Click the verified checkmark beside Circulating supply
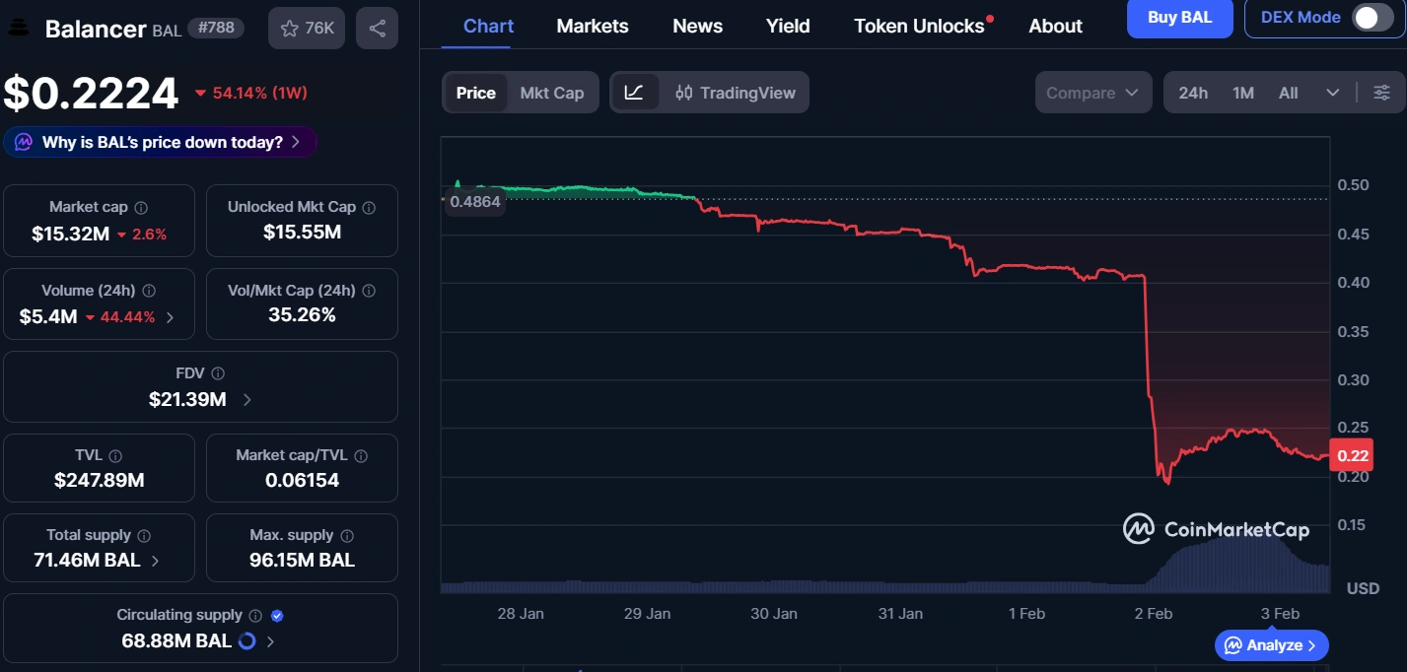This screenshot has width=1407, height=672. point(276,615)
